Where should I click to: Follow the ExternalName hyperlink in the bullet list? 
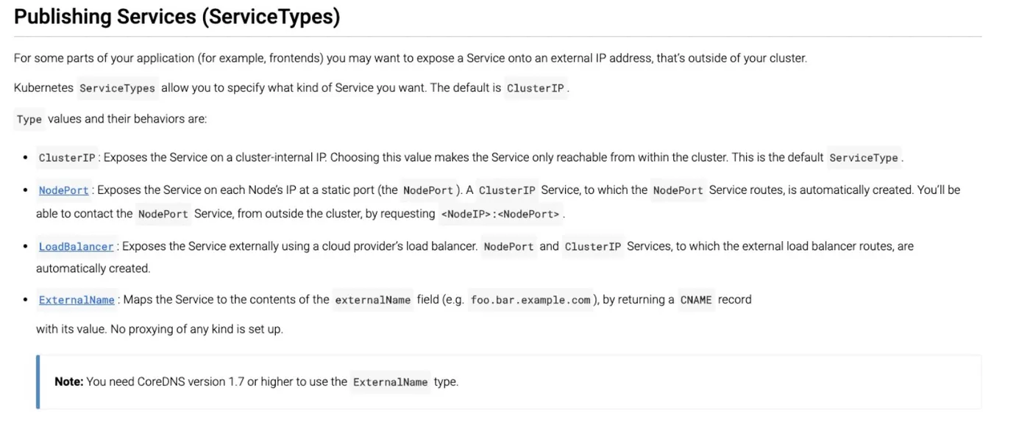point(77,300)
